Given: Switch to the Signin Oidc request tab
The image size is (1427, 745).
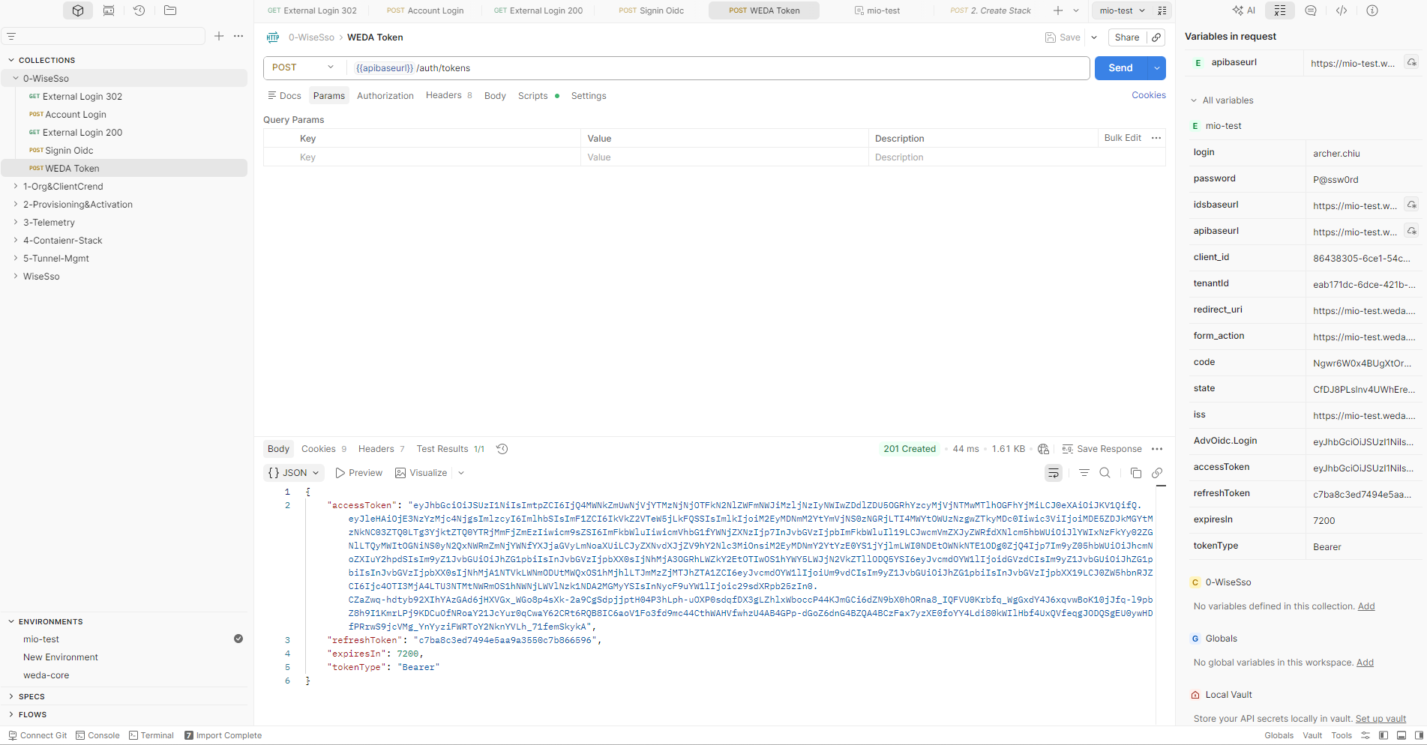Looking at the screenshot, I should point(651,10).
